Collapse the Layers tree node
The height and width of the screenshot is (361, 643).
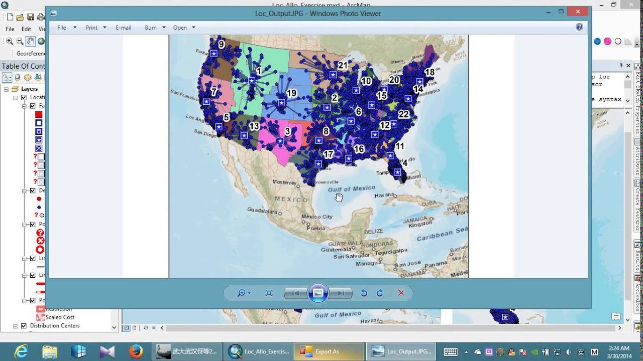pos(7,89)
